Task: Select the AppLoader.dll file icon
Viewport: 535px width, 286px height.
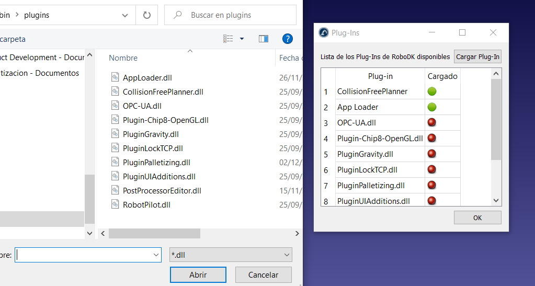Action: point(116,77)
